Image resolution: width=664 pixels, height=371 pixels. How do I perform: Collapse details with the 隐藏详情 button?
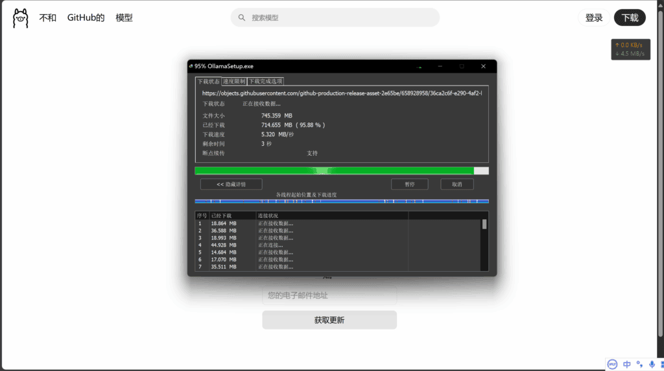click(231, 184)
